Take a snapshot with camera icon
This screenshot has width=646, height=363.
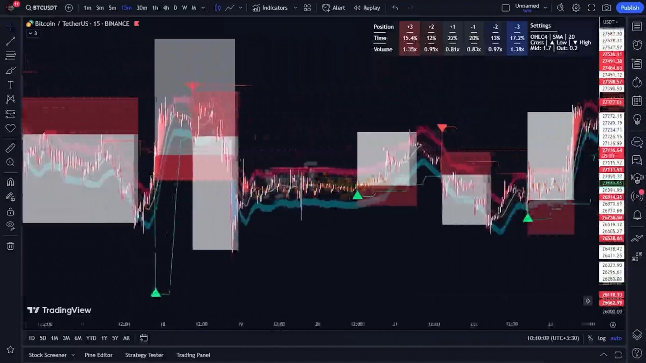(607, 8)
